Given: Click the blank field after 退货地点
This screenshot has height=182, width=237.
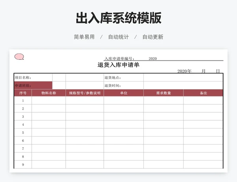Looking at the screenshot, I should point(183,78).
